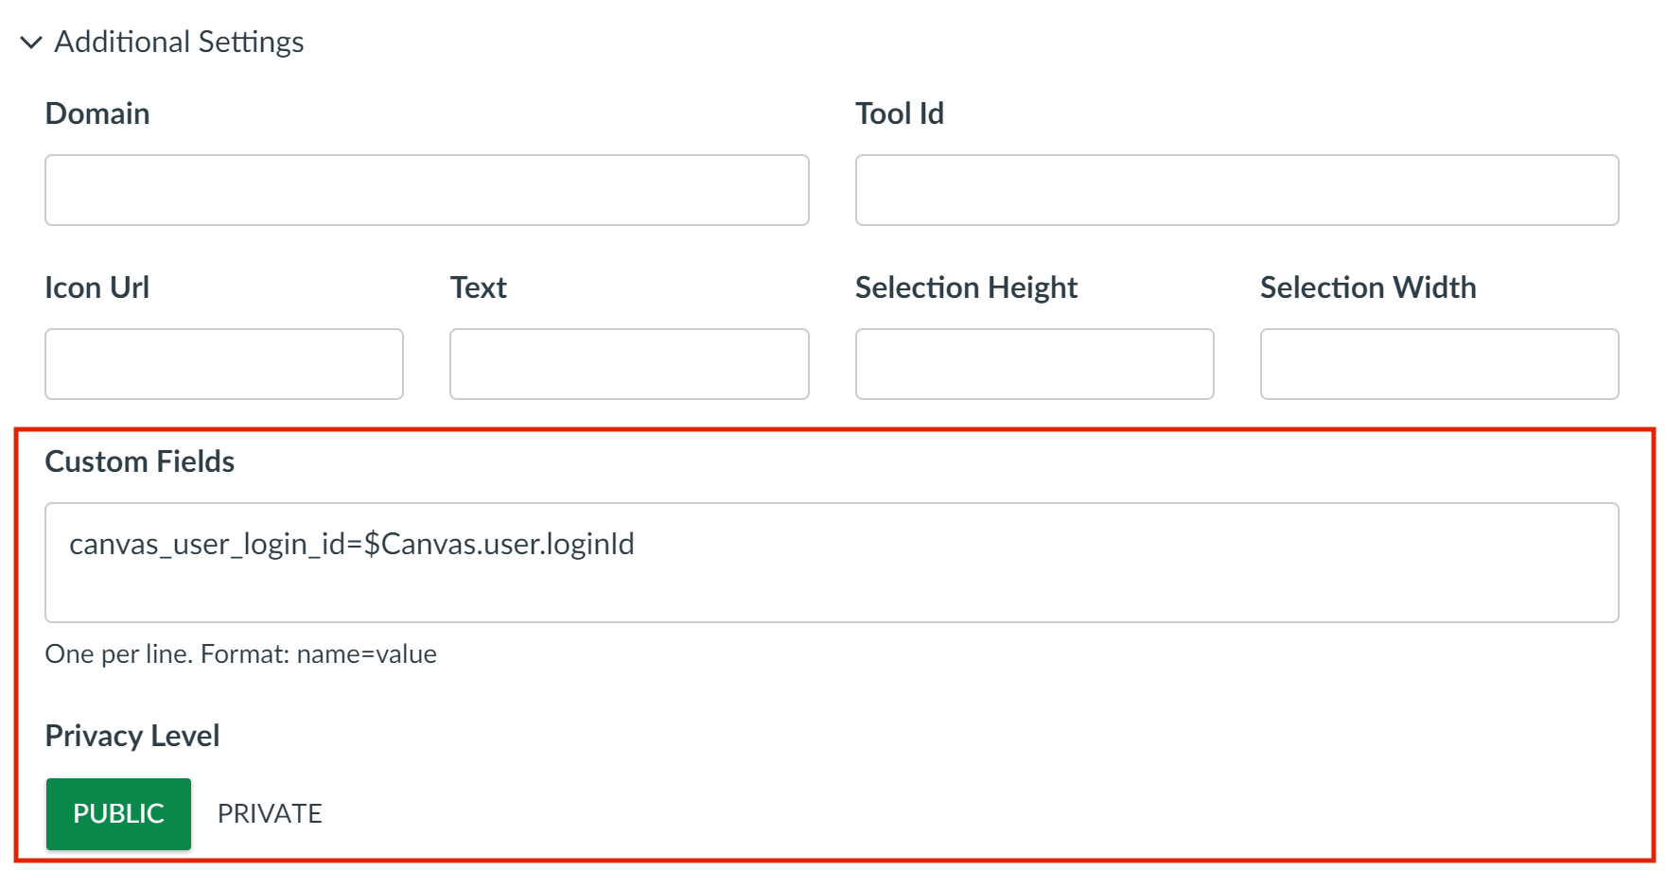Click the Domain label text
Screen dimensions: 1666x870
pyautogui.click(x=96, y=113)
